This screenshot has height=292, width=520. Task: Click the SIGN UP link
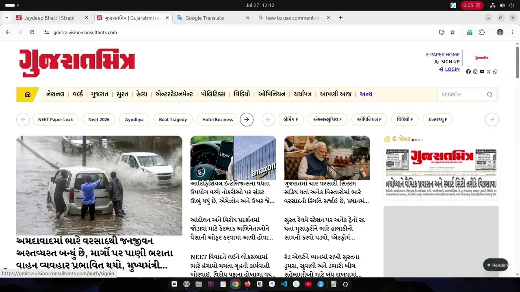pyautogui.click(x=450, y=62)
